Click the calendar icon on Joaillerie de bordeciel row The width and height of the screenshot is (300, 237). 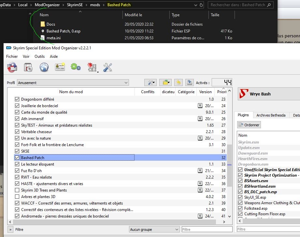click(x=200, y=106)
